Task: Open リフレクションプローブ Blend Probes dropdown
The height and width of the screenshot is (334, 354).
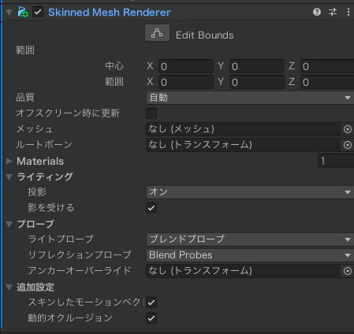Action: (x=250, y=255)
